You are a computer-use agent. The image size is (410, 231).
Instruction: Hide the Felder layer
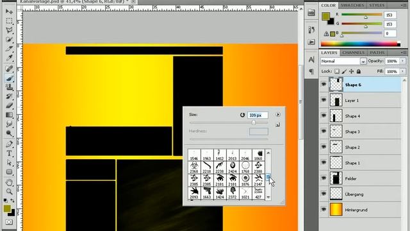pos(324,178)
